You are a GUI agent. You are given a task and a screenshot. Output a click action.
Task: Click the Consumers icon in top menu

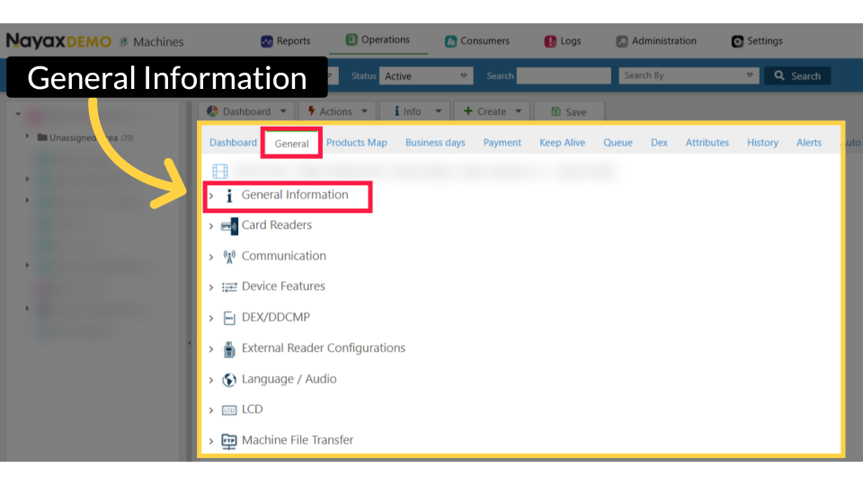coord(450,41)
